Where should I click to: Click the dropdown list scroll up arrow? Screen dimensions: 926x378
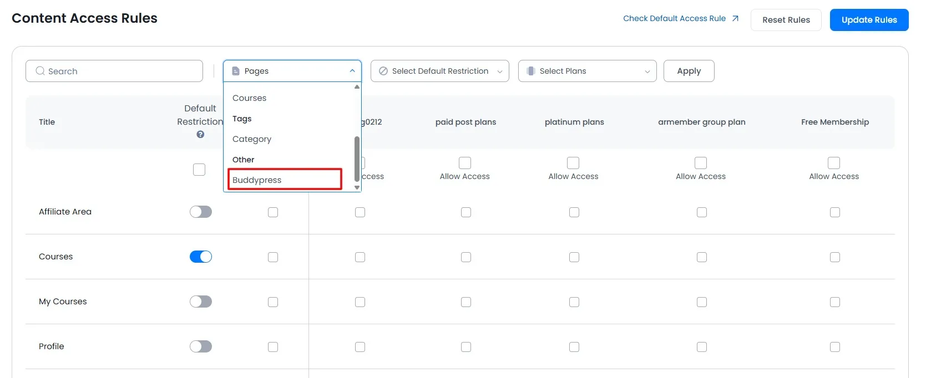click(x=357, y=87)
